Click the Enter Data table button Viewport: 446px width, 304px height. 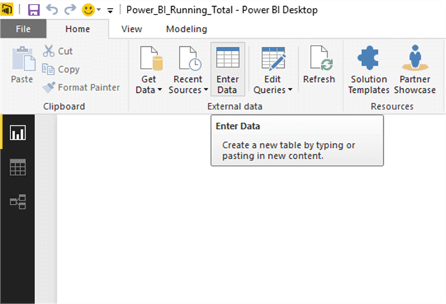pos(227,69)
